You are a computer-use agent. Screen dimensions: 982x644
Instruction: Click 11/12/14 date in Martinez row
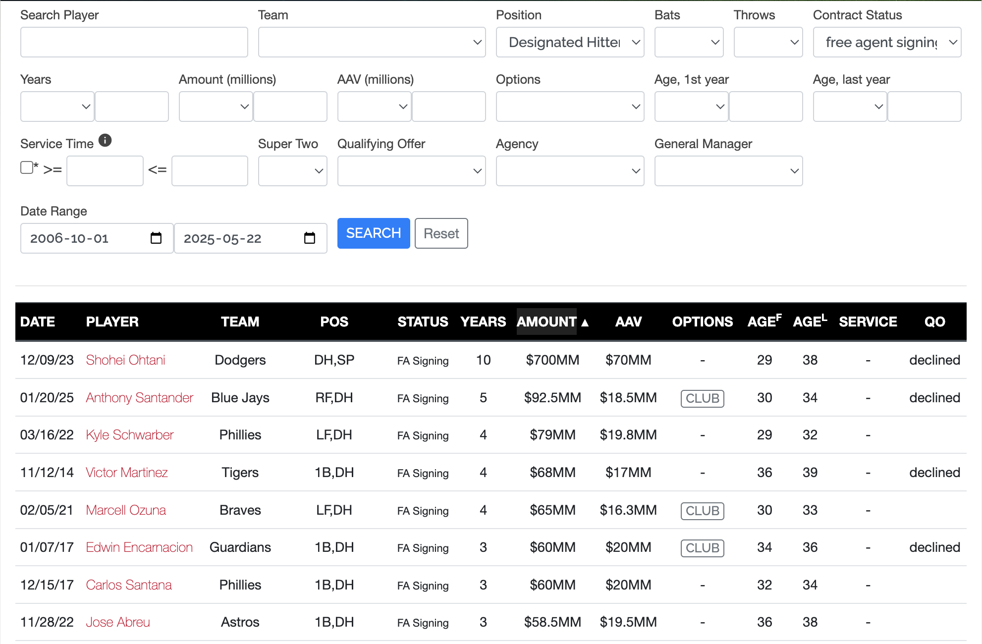47,473
